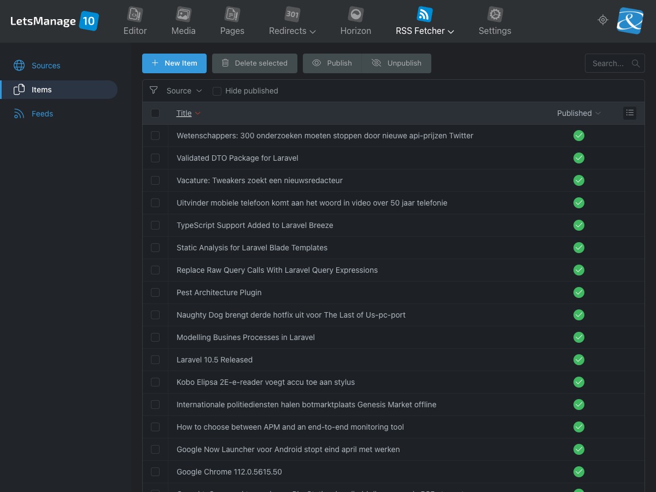Create a New Item
This screenshot has height=492, width=656.
pyautogui.click(x=174, y=63)
